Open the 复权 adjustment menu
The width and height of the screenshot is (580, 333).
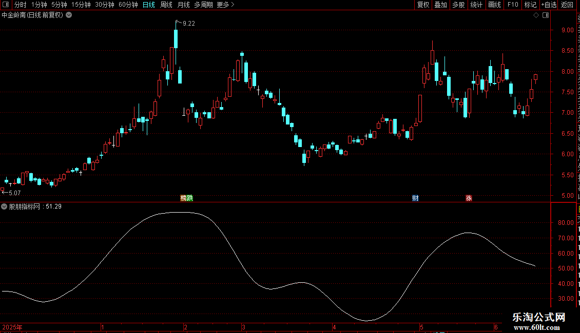(x=423, y=5)
